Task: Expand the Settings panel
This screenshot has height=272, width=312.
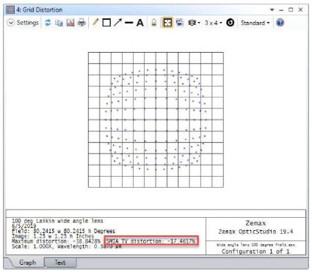Action: tap(23, 23)
